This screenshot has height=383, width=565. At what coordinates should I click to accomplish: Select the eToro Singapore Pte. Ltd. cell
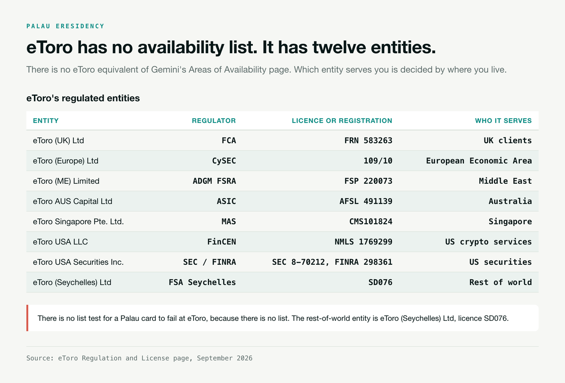[x=78, y=221]
